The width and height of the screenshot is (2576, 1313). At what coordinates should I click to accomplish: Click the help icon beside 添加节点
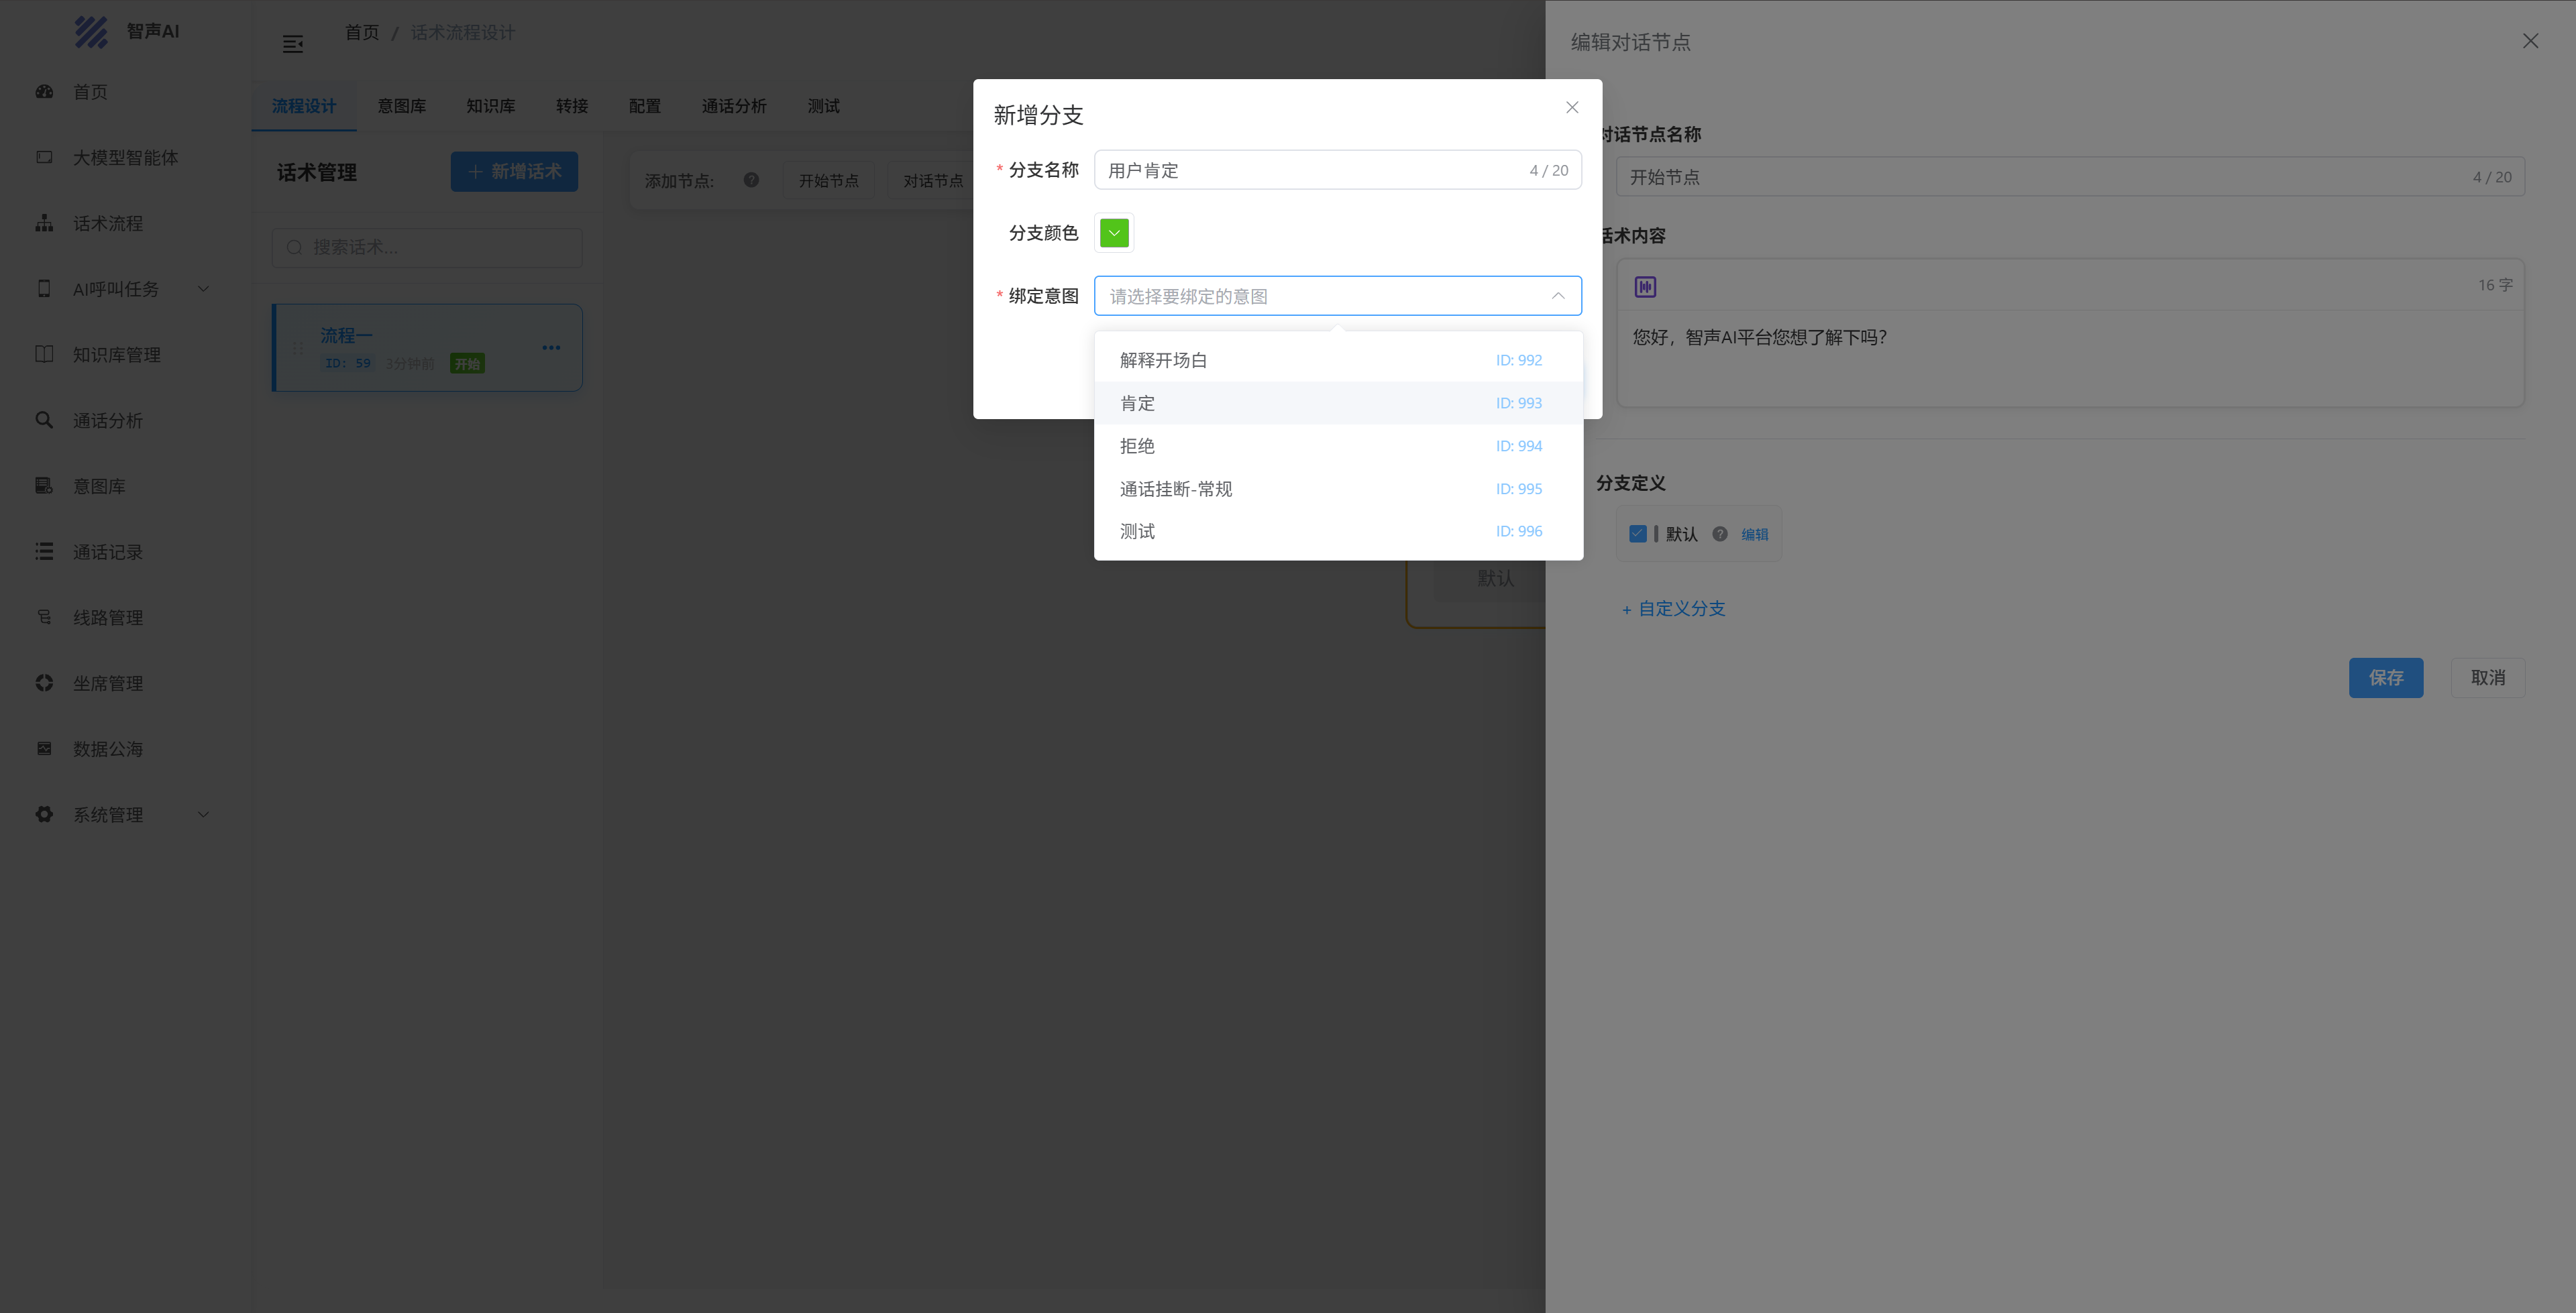[751, 180]
